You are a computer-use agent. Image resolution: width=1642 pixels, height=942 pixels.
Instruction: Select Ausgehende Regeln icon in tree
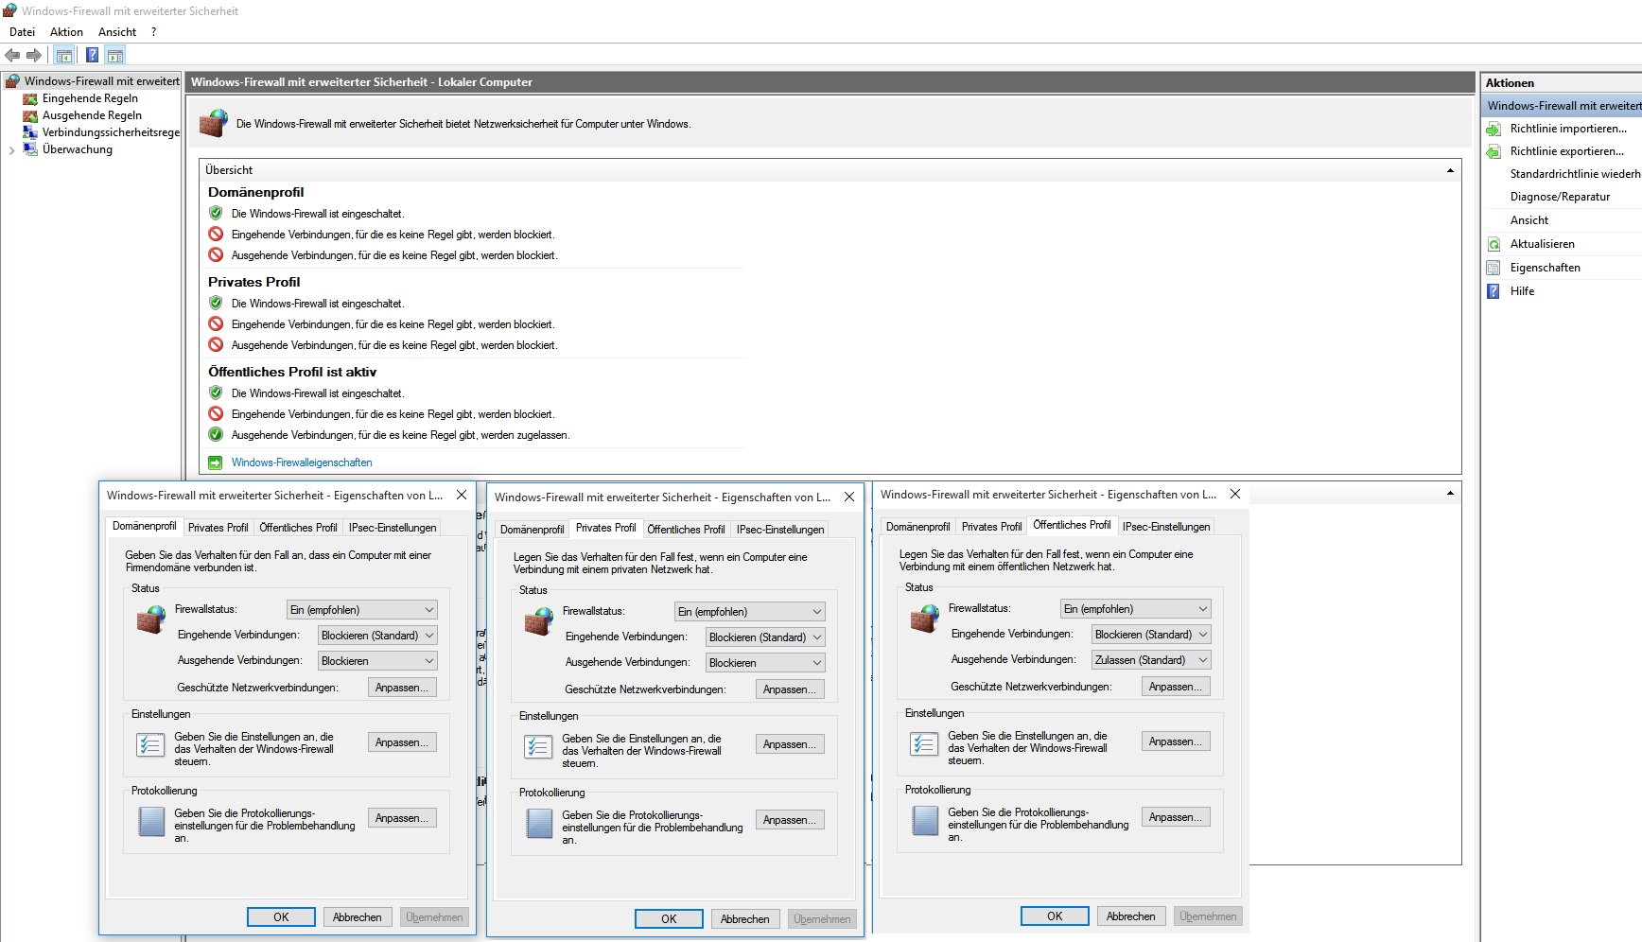30,115
